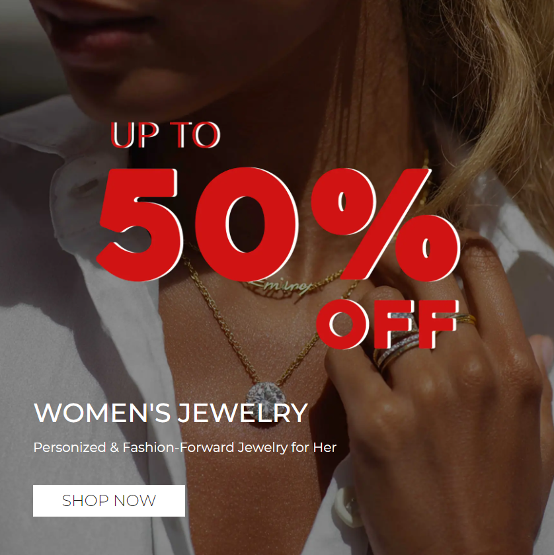Screen dimensions: 554x555
Task: Click the thin gold ring beside OFF
Action: coord(467,320)
